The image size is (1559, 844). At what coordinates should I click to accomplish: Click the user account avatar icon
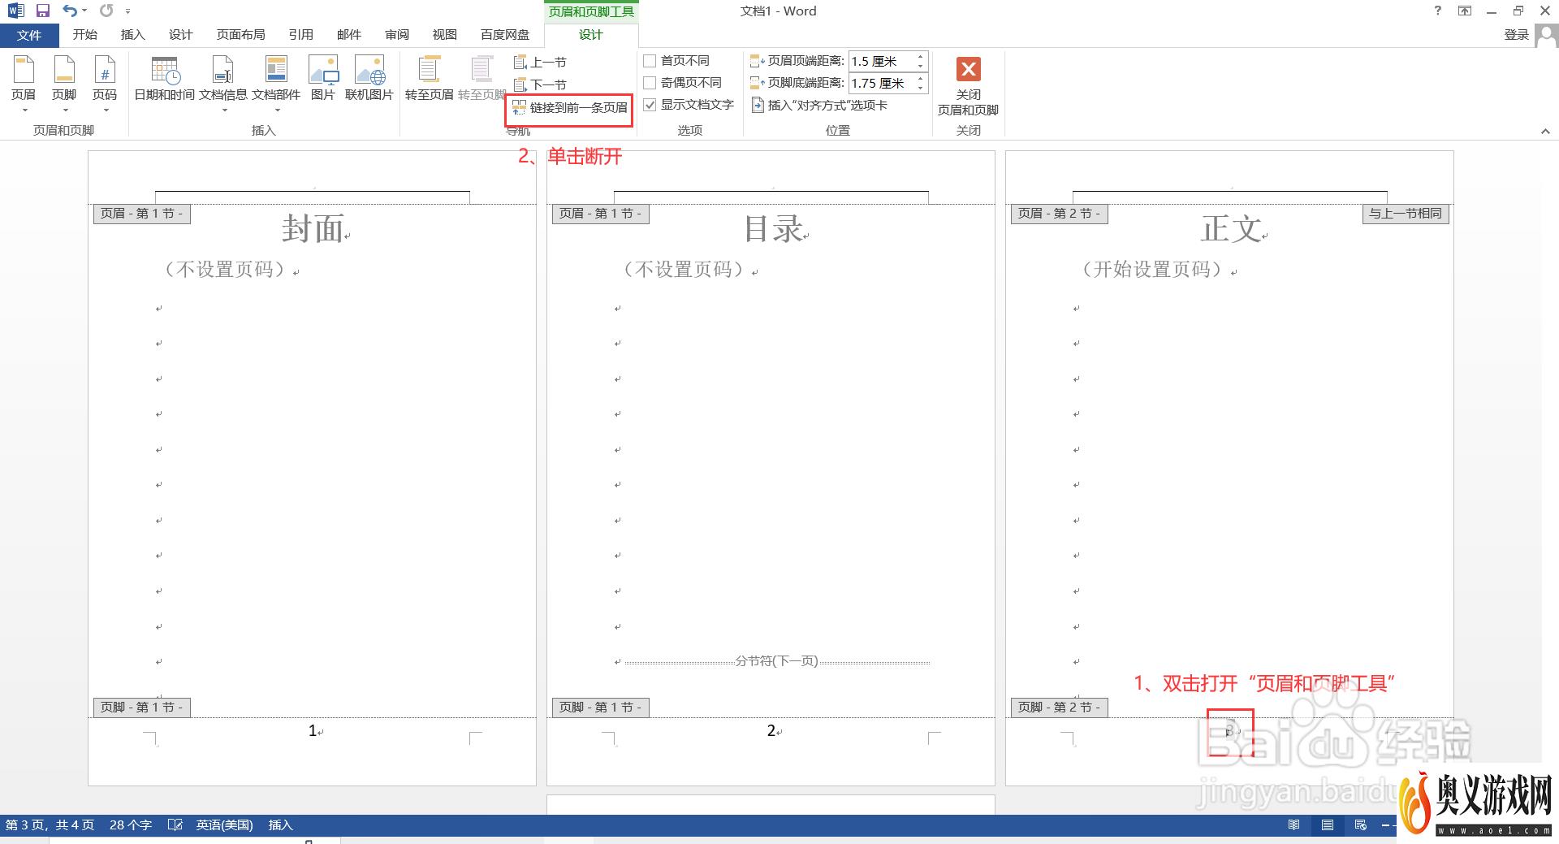point(1546,36)
